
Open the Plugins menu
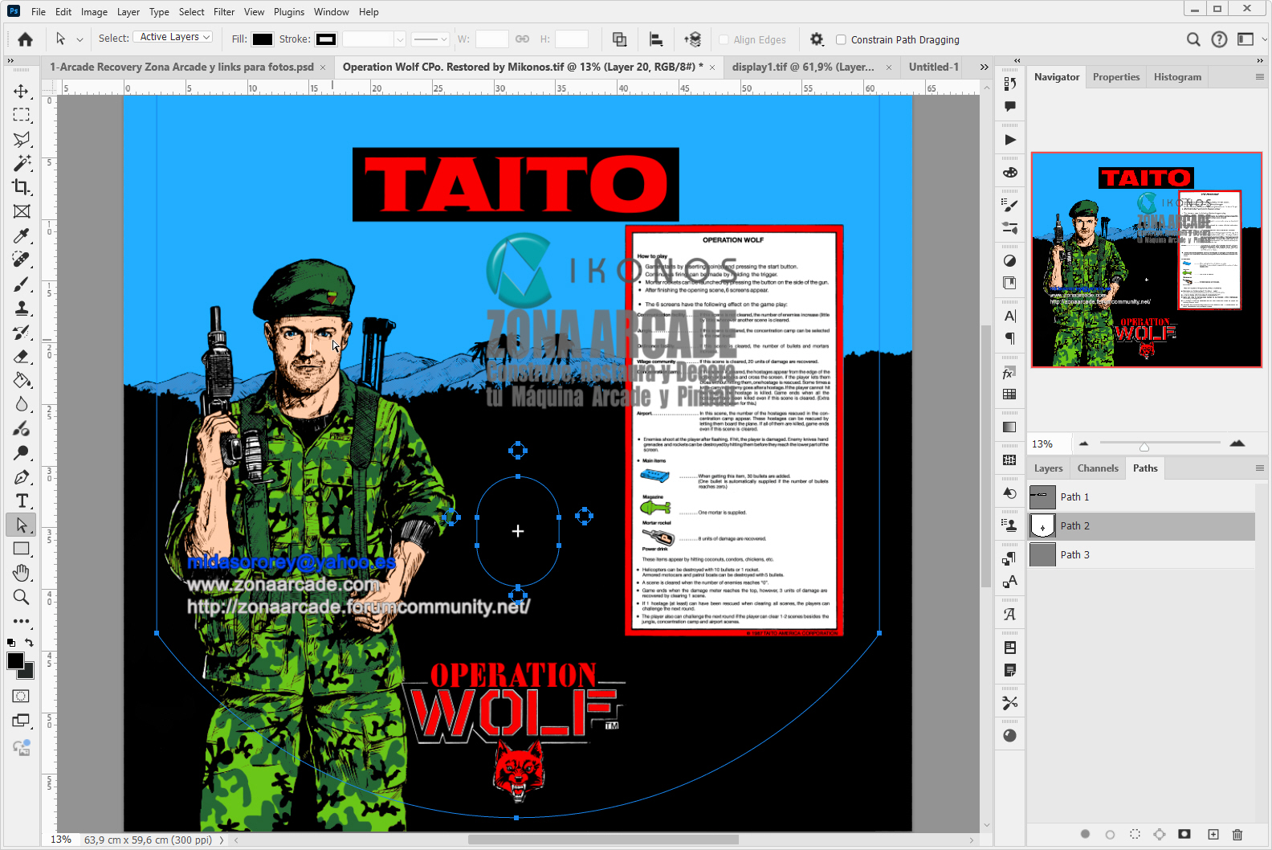(x=289, y=12)
